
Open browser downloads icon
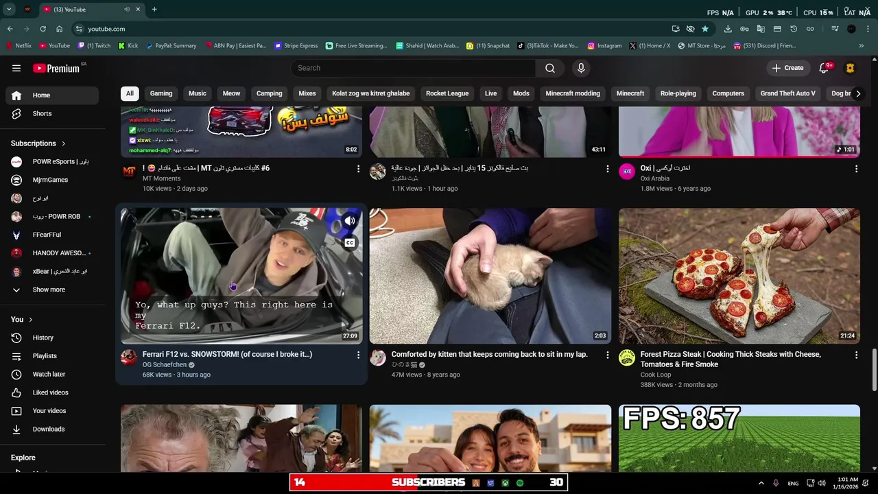click(x=728, y=29)
